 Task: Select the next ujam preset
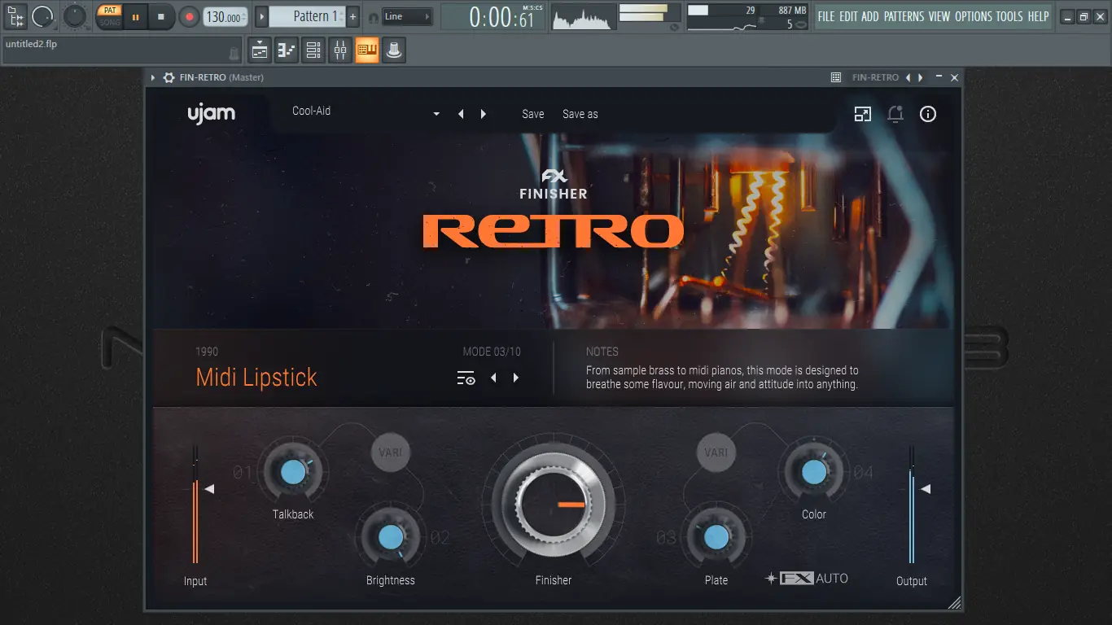[484, 114]
